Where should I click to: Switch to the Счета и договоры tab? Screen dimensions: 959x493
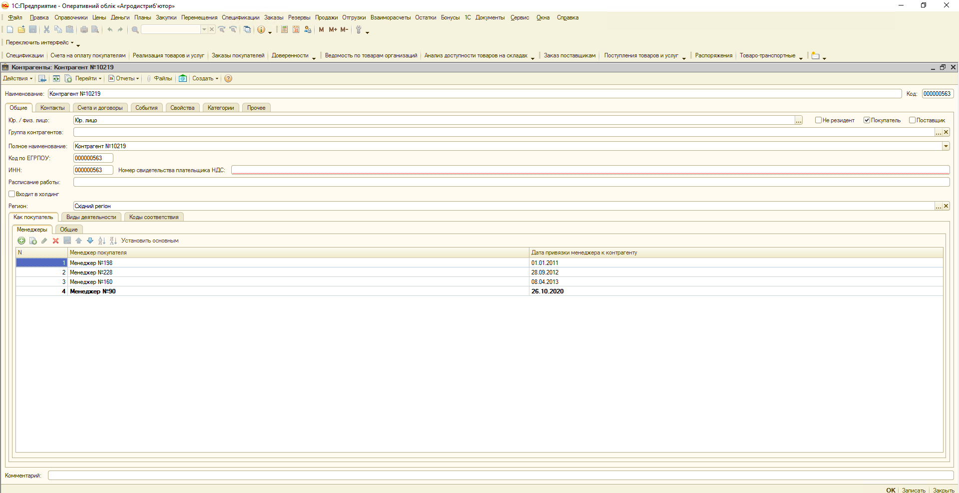point(100,108)
